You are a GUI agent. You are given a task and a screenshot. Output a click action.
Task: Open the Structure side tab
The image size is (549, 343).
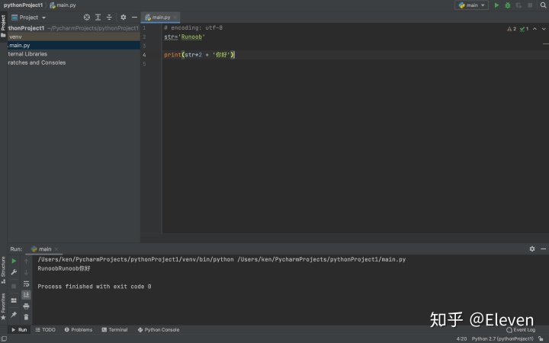point(4,270)
